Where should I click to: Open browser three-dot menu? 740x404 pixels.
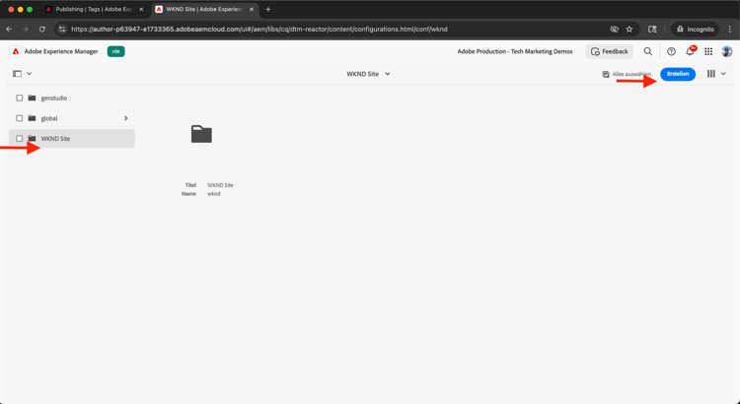click(x=730, y=30)
